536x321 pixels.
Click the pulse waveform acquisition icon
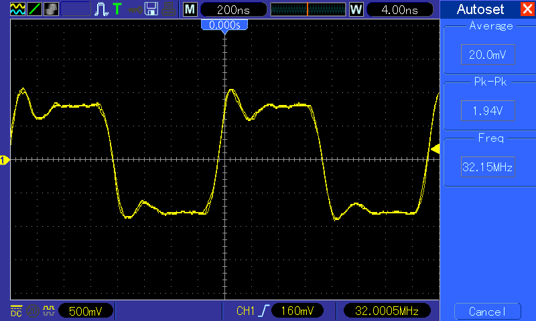click(x=101, y=9)
